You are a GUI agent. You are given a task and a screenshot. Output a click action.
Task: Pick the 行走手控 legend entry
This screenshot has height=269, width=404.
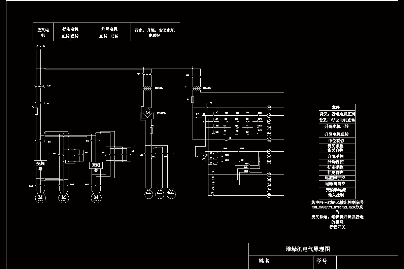coord(337,167)
